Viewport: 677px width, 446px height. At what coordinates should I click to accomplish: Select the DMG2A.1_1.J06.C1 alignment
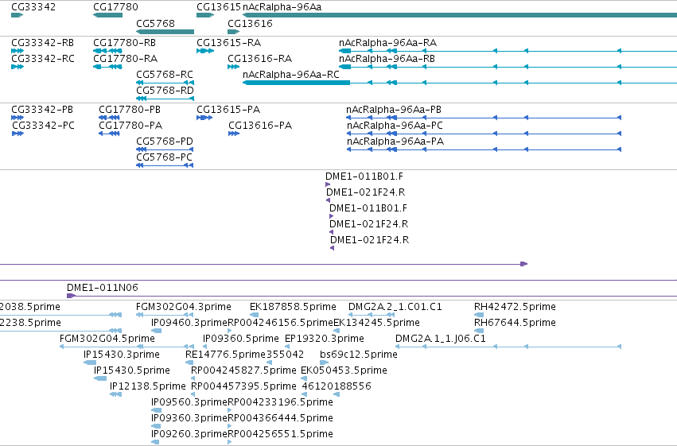pyautogui.click(x=508, y=347)
